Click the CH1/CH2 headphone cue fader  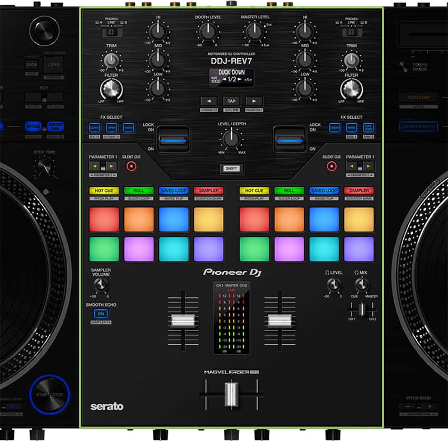362,309
